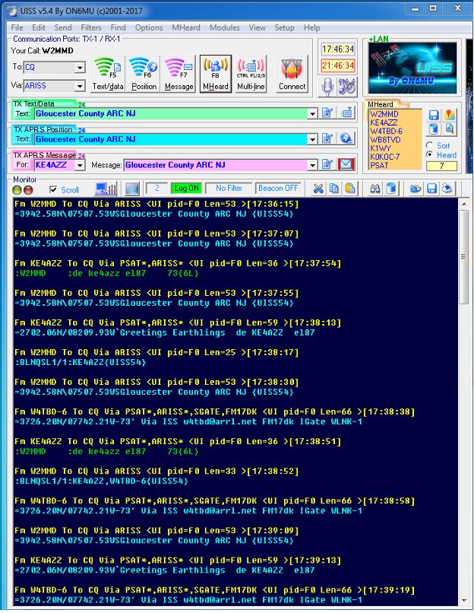Expand the To: CQ dropdown
Viewport: 474px width, 613px height.
(x=80, y=67)
